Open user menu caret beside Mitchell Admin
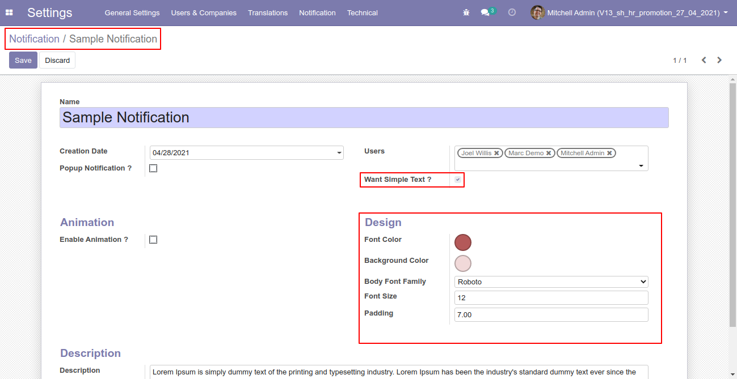The image size is (737, 379). [x=726, y=12]
